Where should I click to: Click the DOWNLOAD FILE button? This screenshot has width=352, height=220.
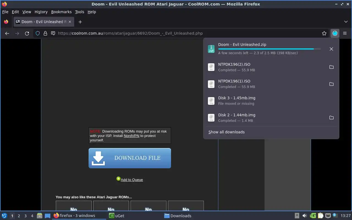tap(130, 158)
